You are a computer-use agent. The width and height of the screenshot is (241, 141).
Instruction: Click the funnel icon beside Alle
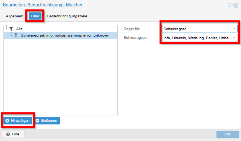(11, 29)
